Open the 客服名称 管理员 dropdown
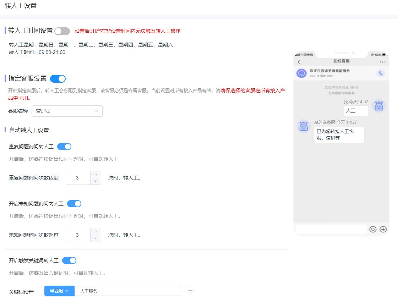This screenshot has height=297, width=398. coord(67,111)
